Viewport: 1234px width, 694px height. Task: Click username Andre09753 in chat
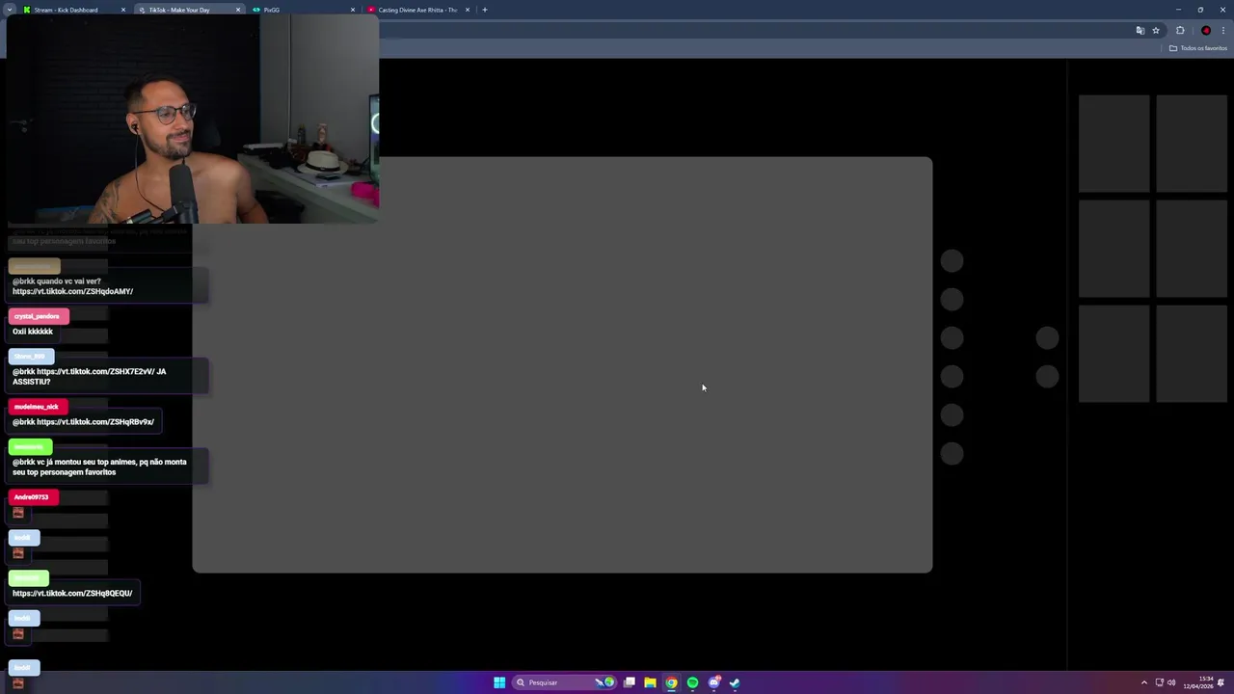point(32,497)
